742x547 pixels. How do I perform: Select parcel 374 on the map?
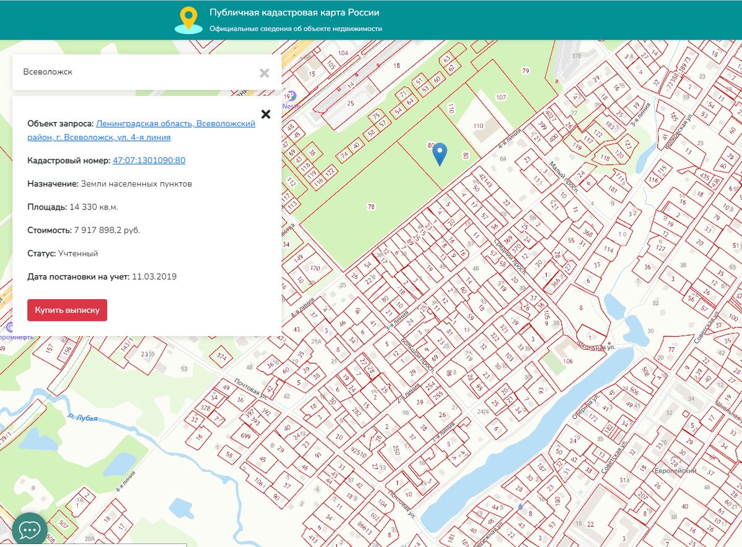coord(222,357)
